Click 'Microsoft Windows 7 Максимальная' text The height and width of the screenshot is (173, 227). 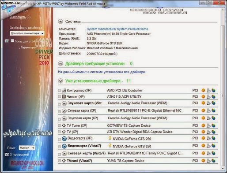pos(112,48)
